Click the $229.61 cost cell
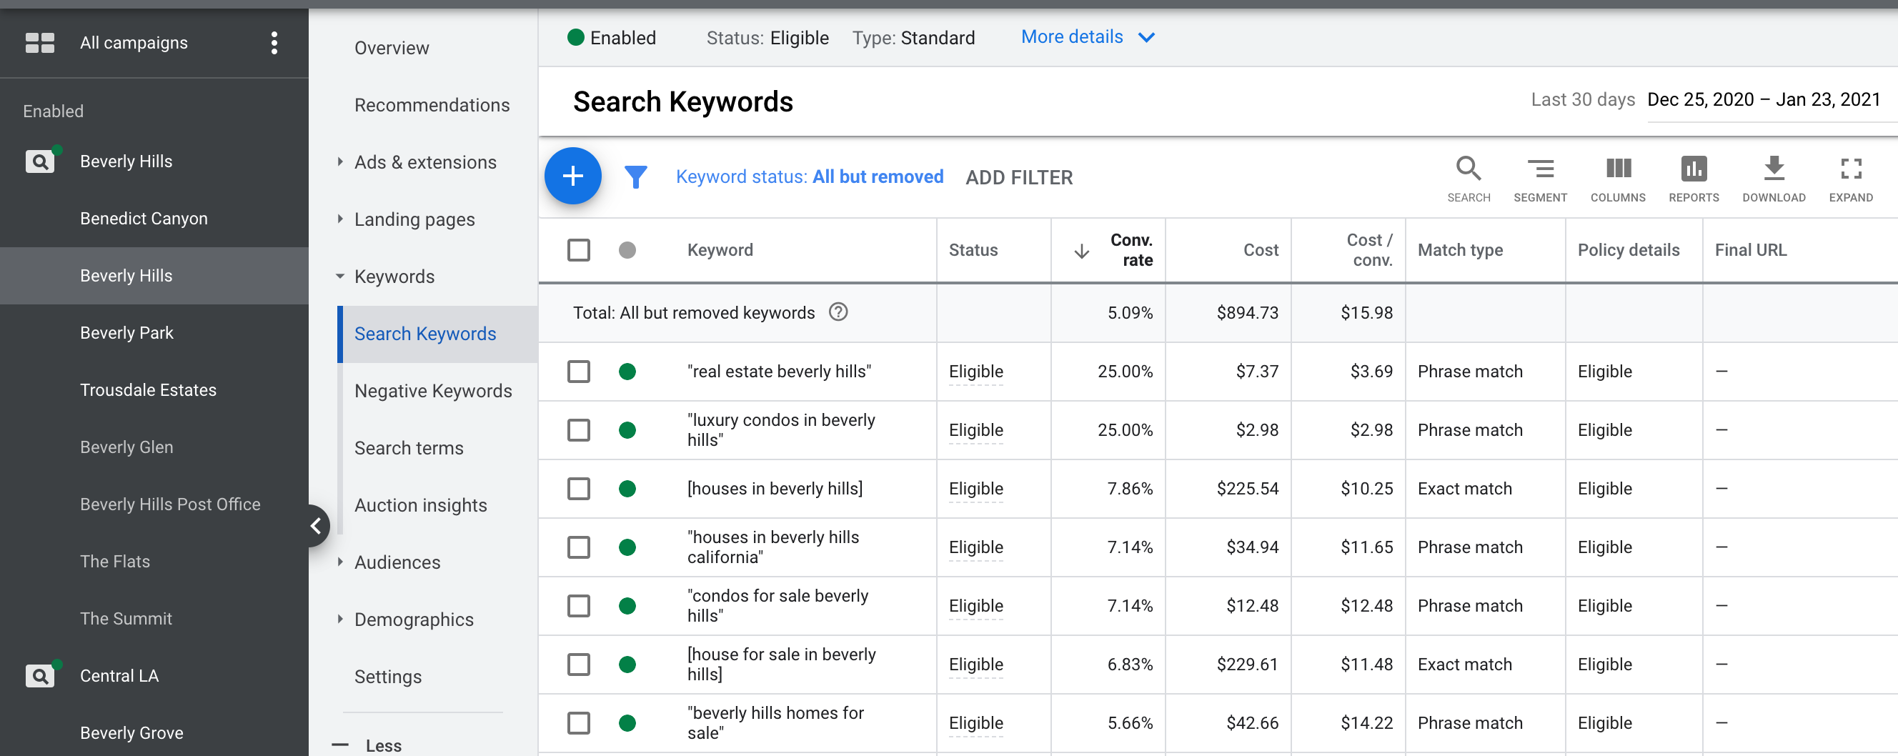The image size is (1898, 756). point(1247,664)
